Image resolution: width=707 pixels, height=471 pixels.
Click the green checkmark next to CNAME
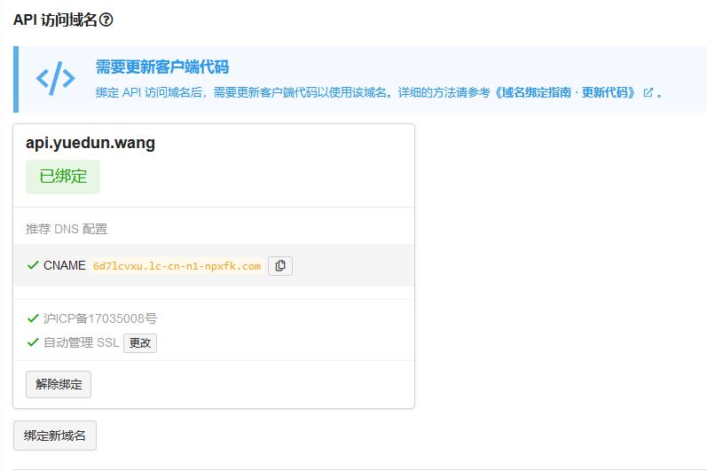(x=33, y=265)
